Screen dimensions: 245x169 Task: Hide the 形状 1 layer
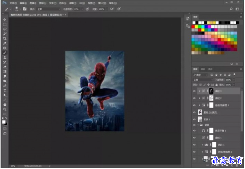[194, 119]
